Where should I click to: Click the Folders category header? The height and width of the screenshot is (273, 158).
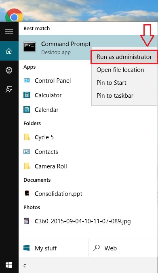32,124
